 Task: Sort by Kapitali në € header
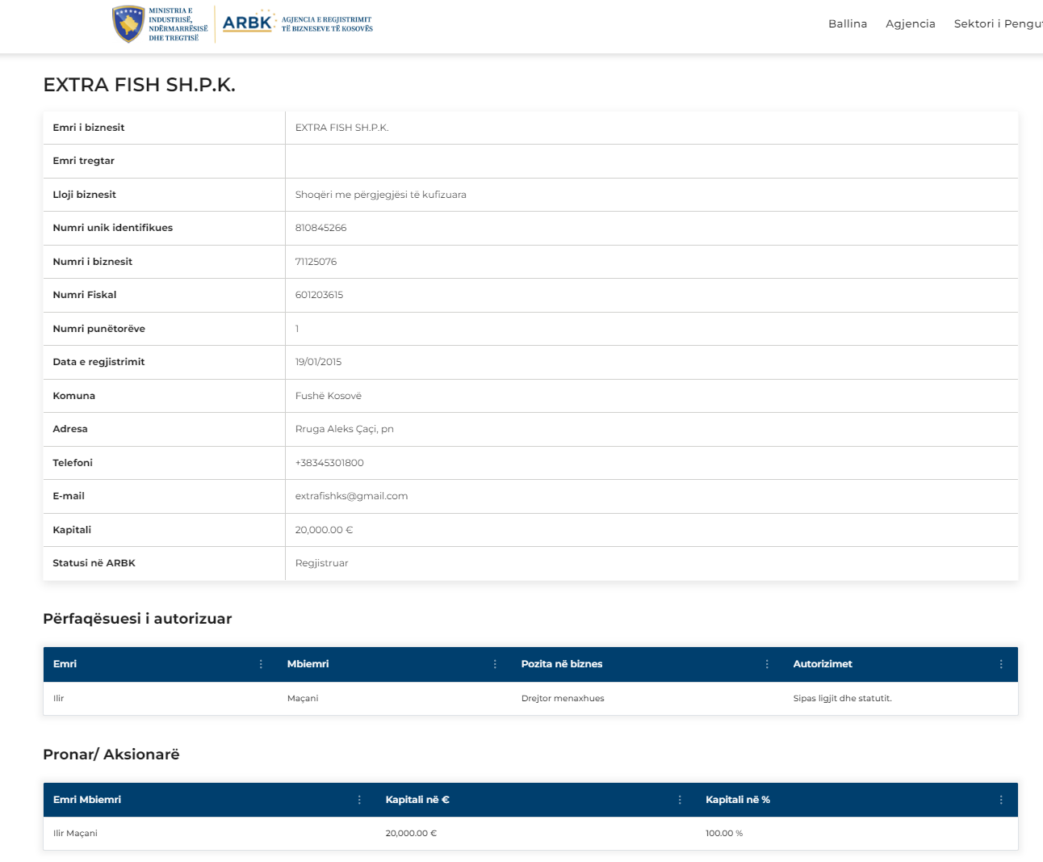click(417, 800)
